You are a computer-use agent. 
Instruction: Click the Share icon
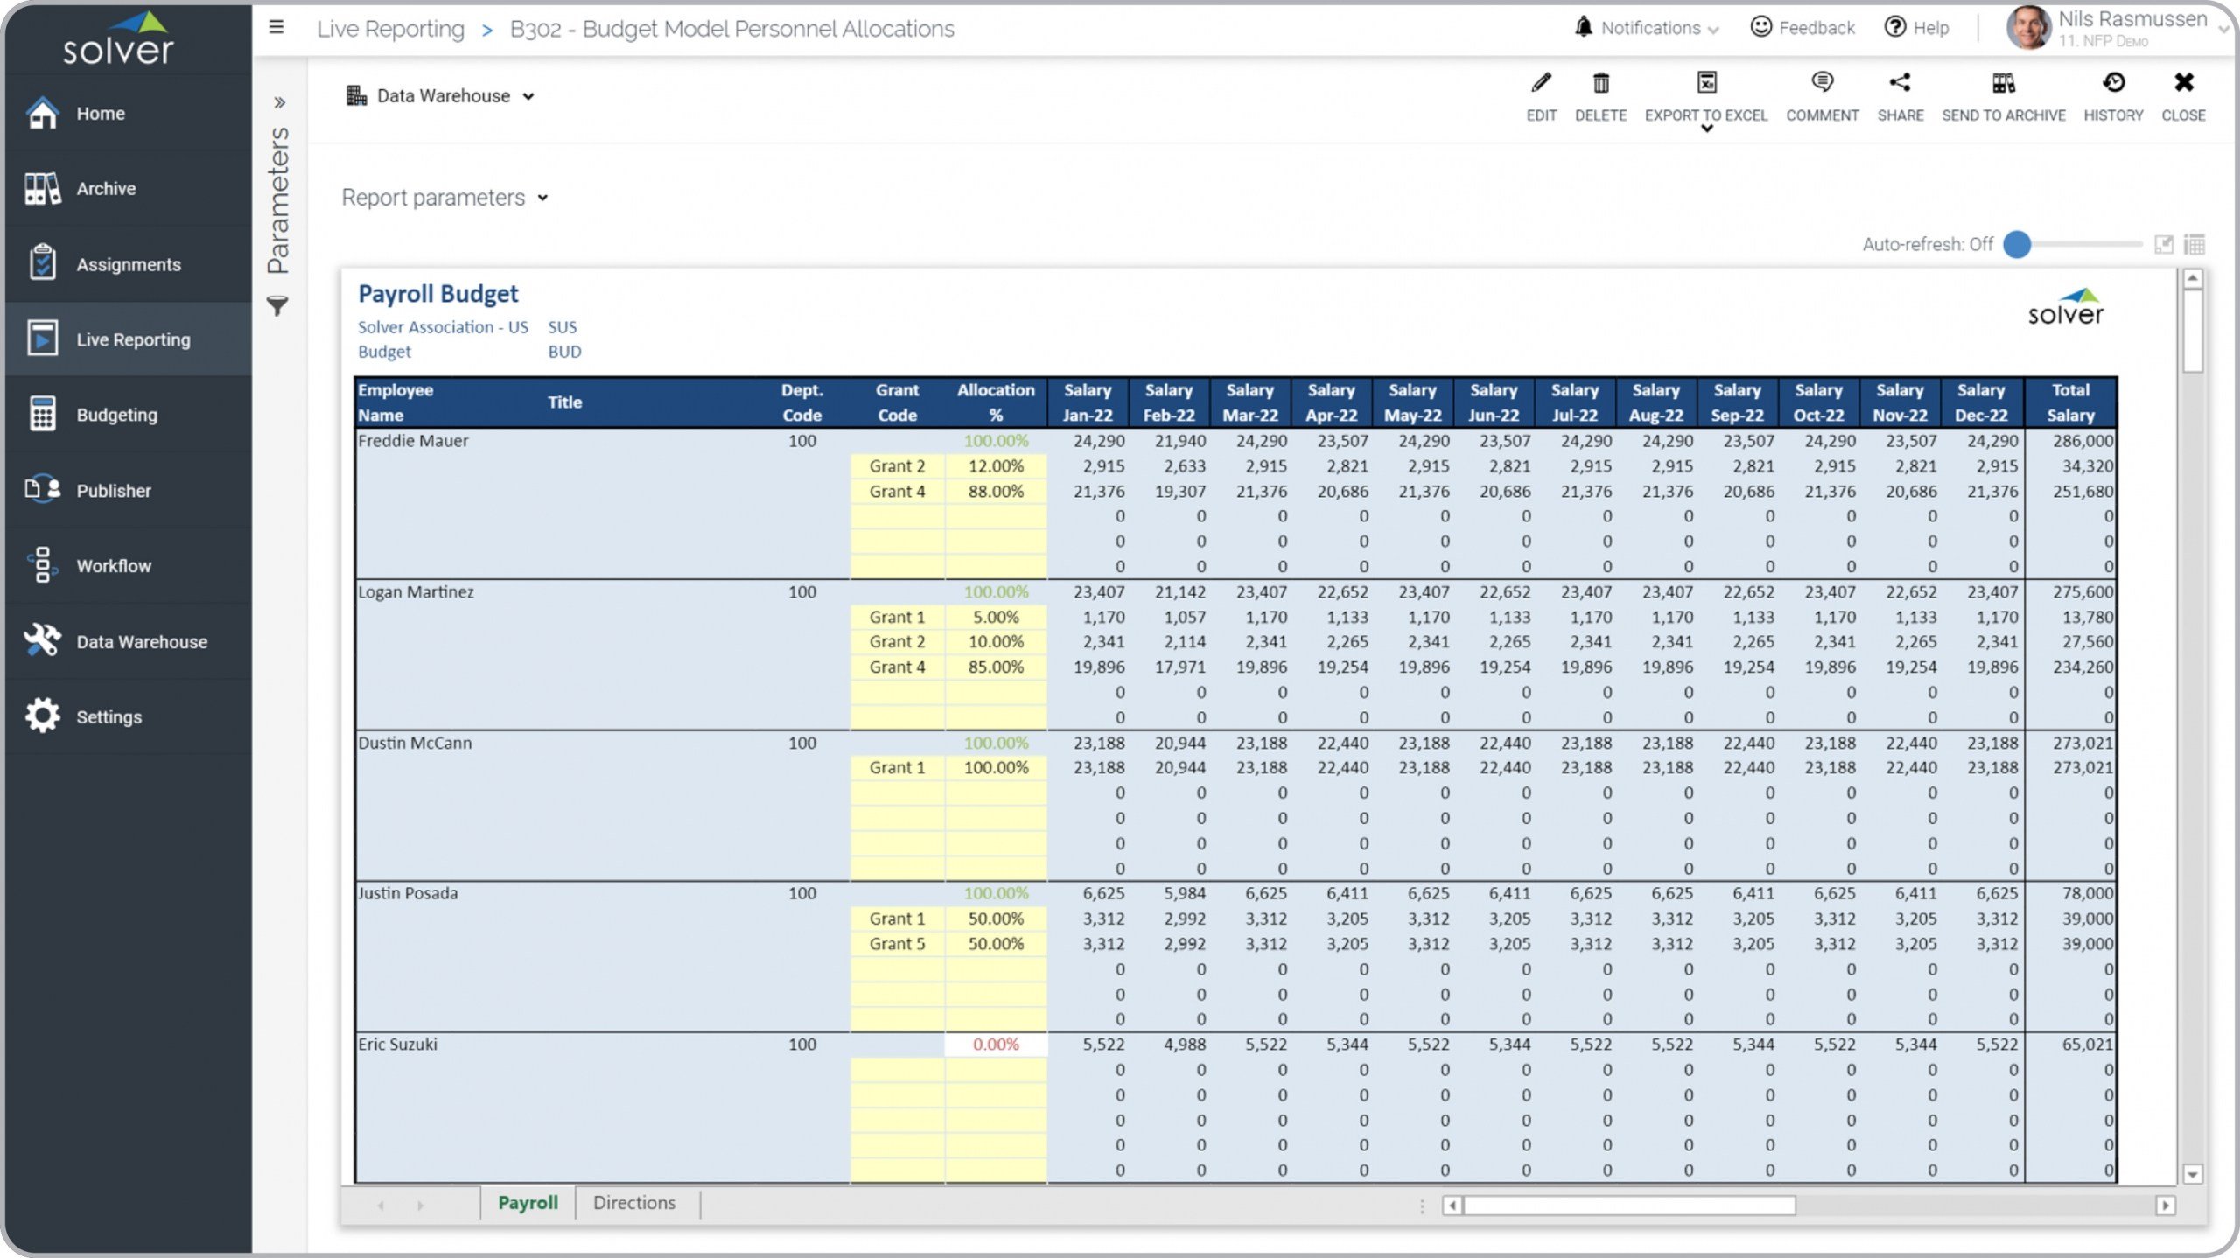[1900, 84]
